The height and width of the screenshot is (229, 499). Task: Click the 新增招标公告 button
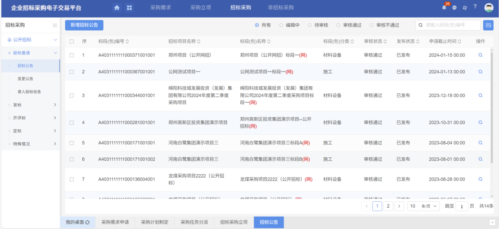(x=84, y=25)
